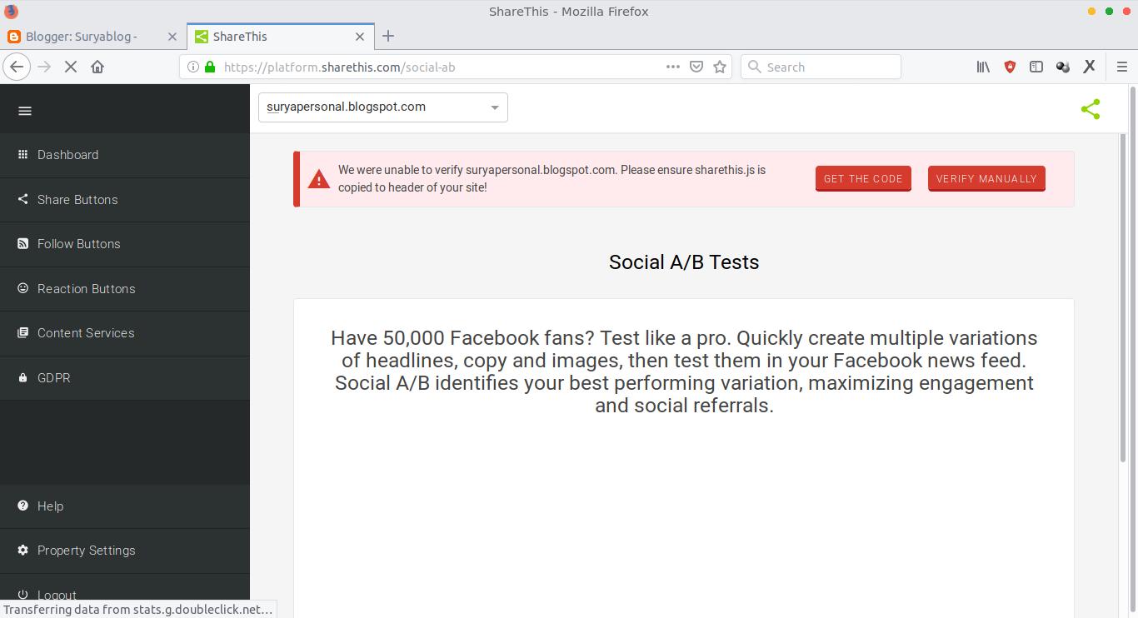The height and width of the screenshot is (618, 1138).
Task: Open Property Settings in sidebar
Action: click(125, 551)
